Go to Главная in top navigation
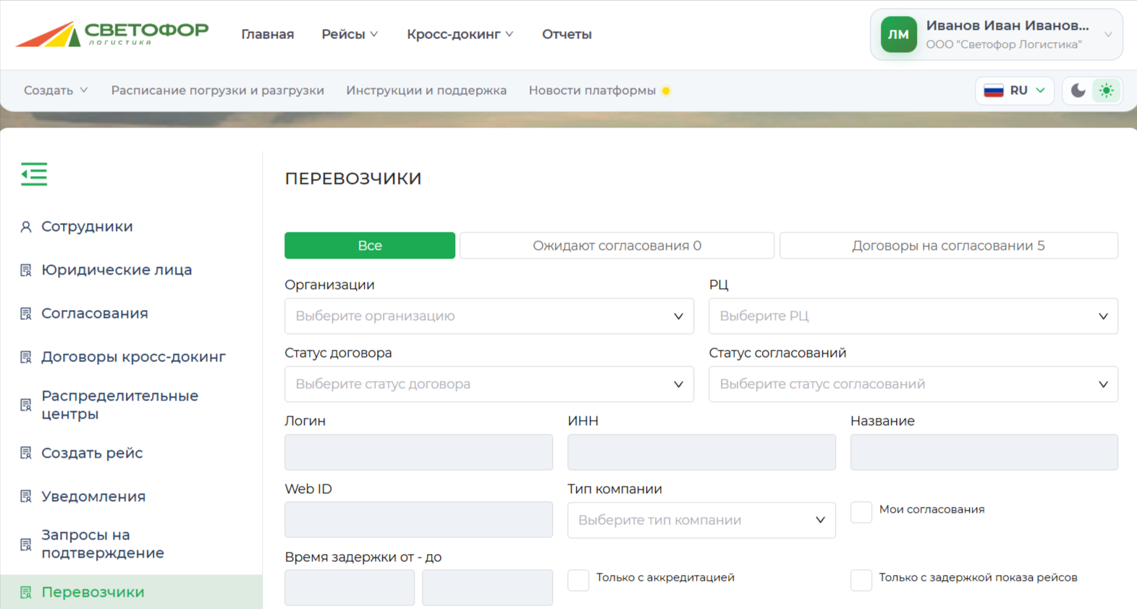This screenshot has height=609, width=1137. (268, 34)
